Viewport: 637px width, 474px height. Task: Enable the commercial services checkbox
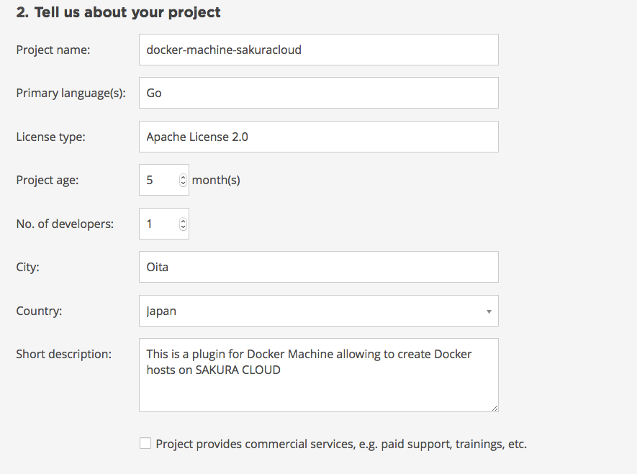(145, 444)
